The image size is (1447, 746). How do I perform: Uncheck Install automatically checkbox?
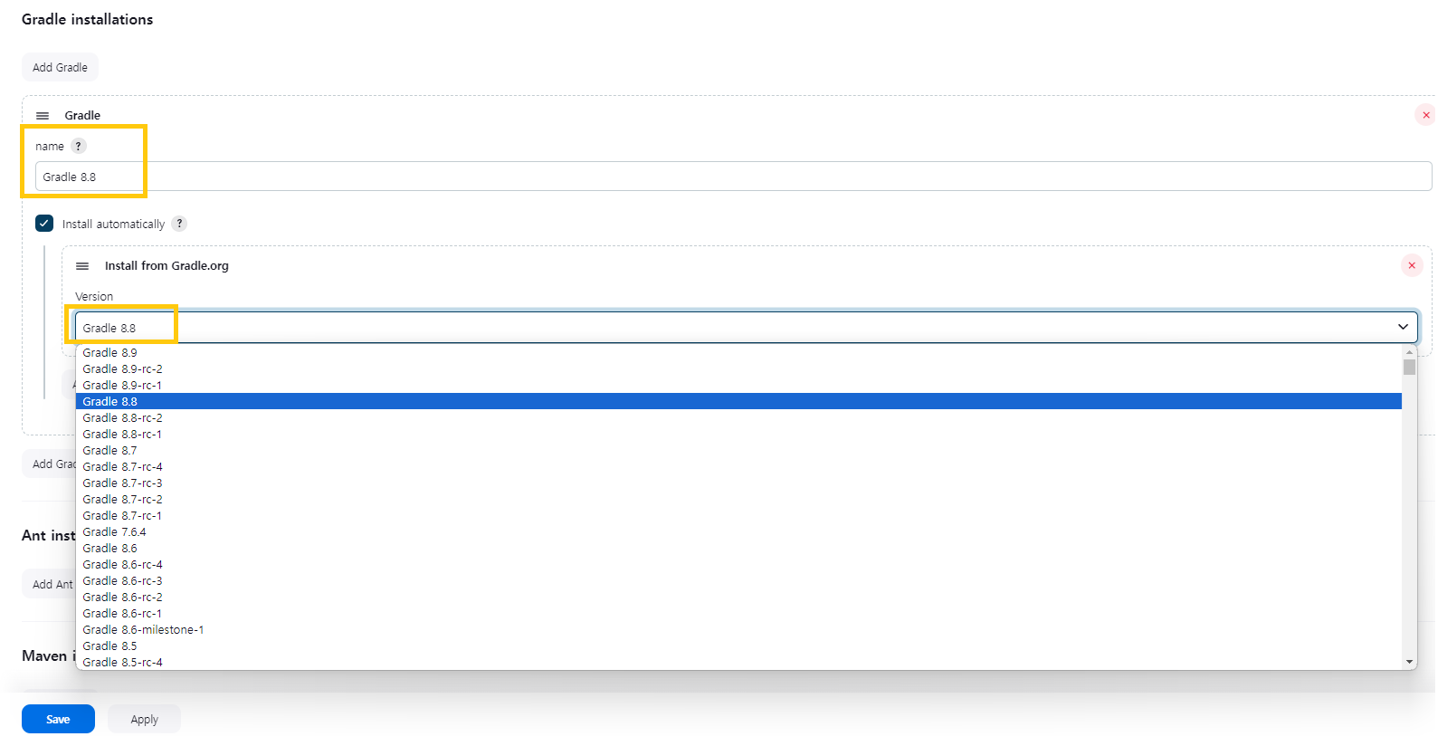click(x=44, y=223)
